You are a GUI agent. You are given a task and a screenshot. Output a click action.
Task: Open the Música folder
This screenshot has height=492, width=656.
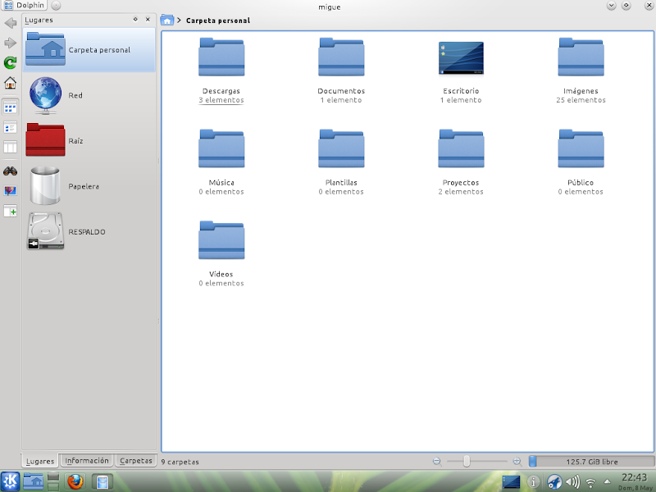pos(221,149)
